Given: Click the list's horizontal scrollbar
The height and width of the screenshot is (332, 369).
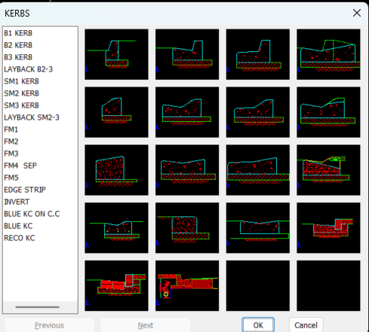Looking at the screenshot, I should coord(38,306).
